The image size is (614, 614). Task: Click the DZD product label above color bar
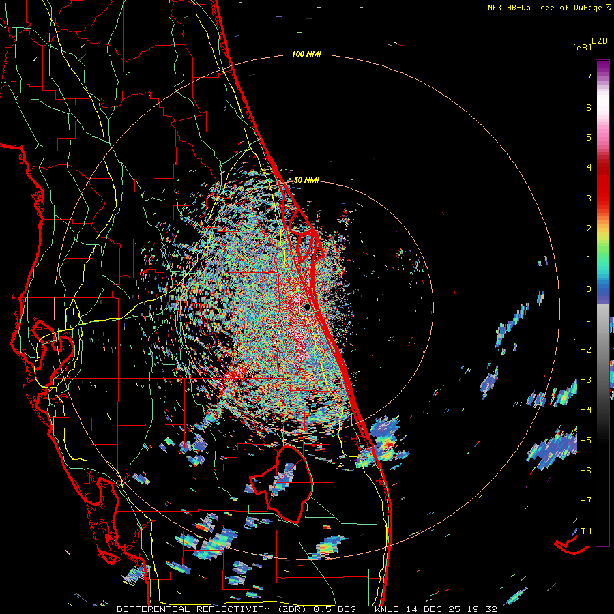click(600, 41)
